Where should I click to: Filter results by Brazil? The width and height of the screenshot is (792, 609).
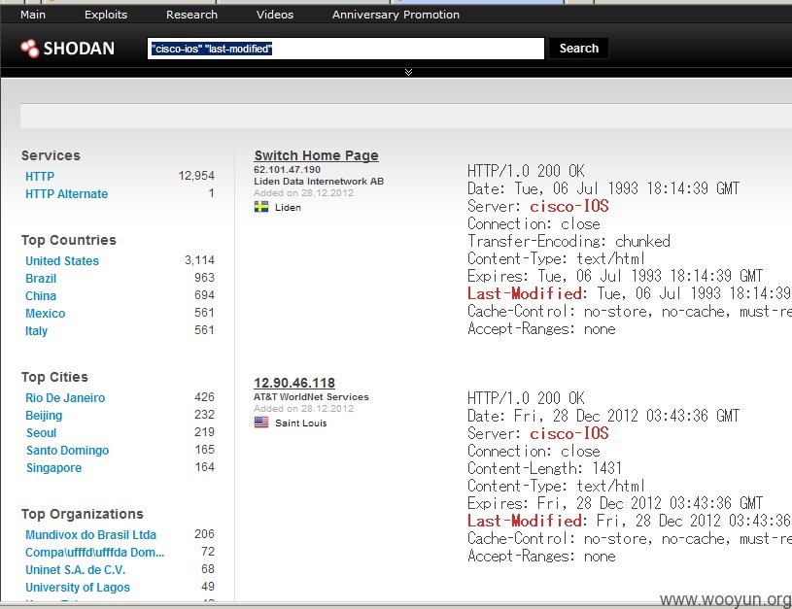(41, 278)
